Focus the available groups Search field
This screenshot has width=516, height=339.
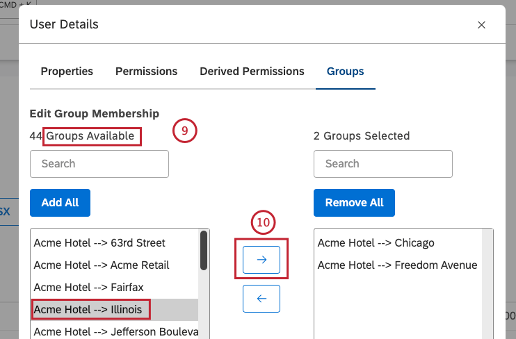click(x=99, y=164)
